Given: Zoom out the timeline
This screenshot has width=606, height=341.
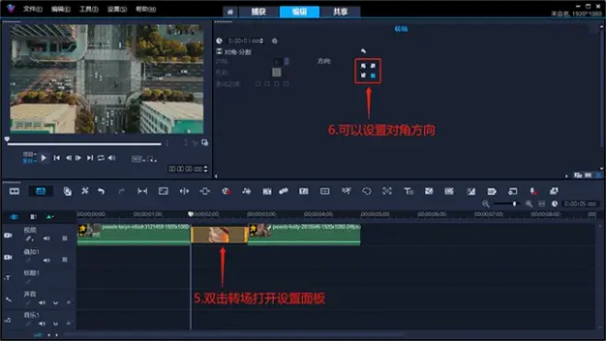Looking at the screenshot, I should pyautogui.click(x=486, y=204).
